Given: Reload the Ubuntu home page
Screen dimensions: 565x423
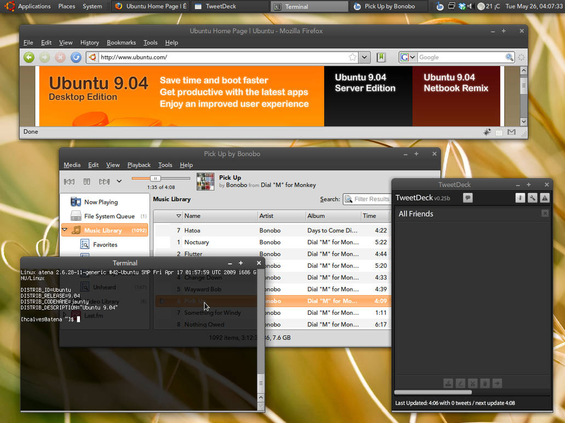Looking at the screenshot, I should point(76,57).
